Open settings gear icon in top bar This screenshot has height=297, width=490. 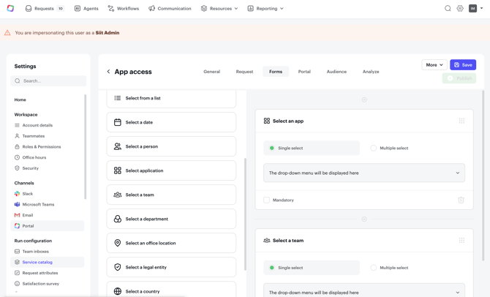click(460, 9)
